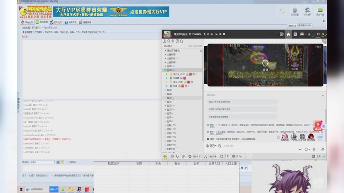Image resolution: width=344 pixels, height=193 pixels.
Task: Click the member count icon showing 11
Action: [x=206, y=34]
